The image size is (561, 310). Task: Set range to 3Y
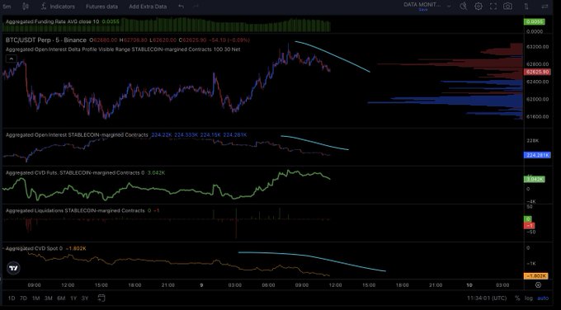85,298
